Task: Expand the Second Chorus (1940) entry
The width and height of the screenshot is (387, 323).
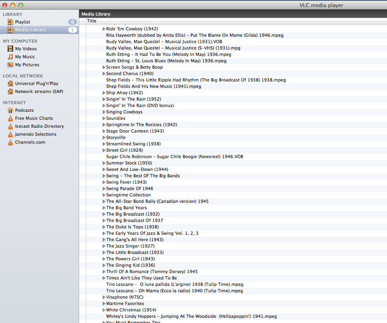Action: pos(104,73)
